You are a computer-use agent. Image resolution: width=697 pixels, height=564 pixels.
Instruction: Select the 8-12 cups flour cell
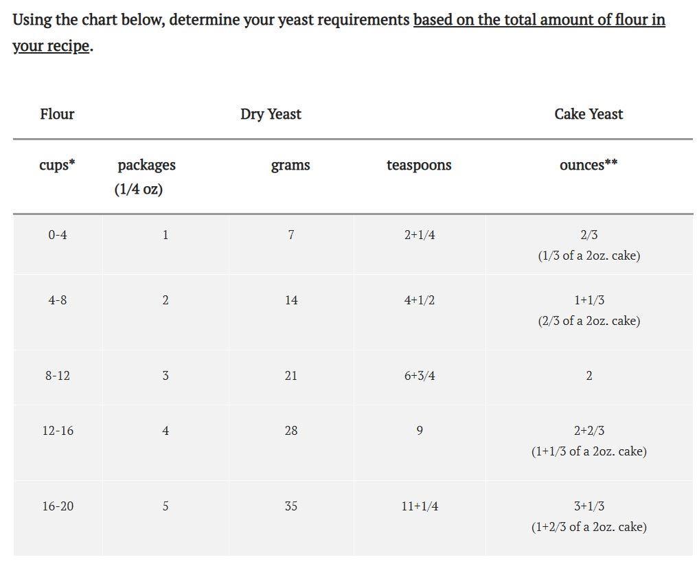58,376
